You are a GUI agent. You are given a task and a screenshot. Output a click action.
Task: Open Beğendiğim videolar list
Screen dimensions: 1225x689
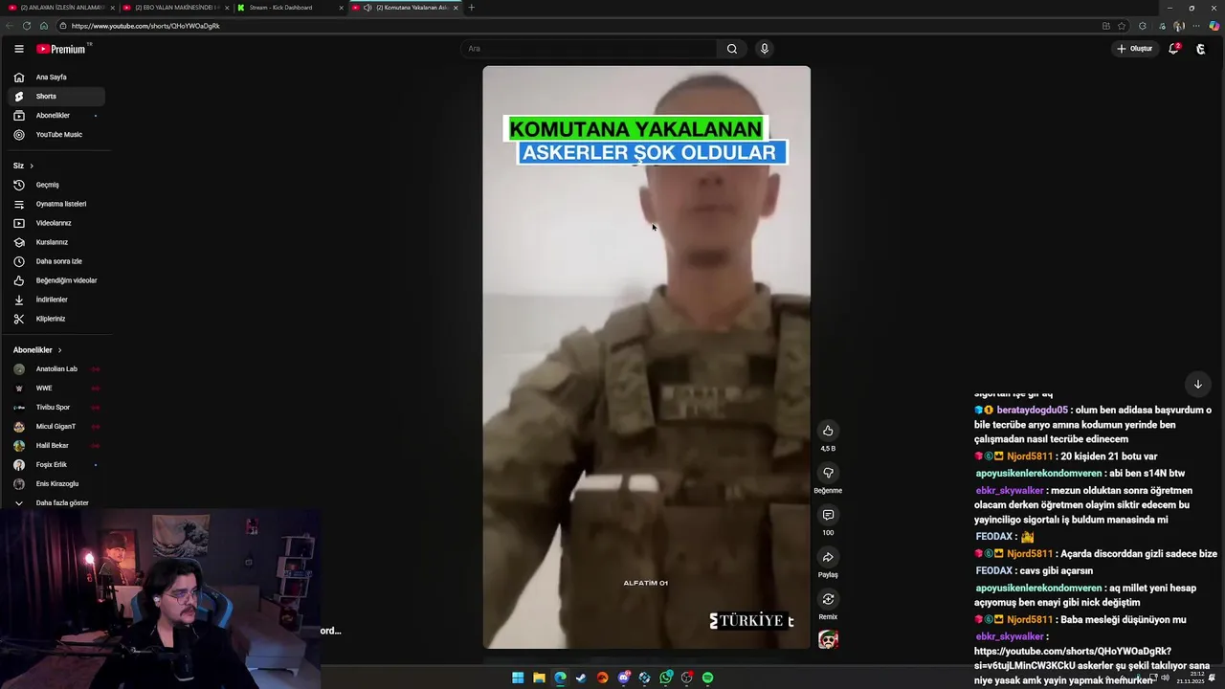(x=56, y=280)
